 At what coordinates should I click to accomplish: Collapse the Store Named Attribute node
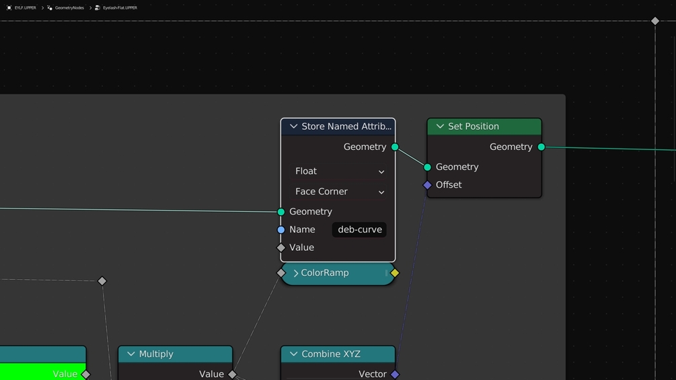coord(293,126)
